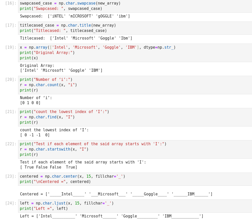
Task: Place cursor in the np.char.center line
Action: pos(72,176)
